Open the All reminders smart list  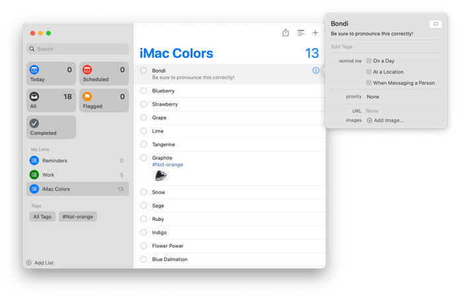pyautogui.click(x=51, y=100)
